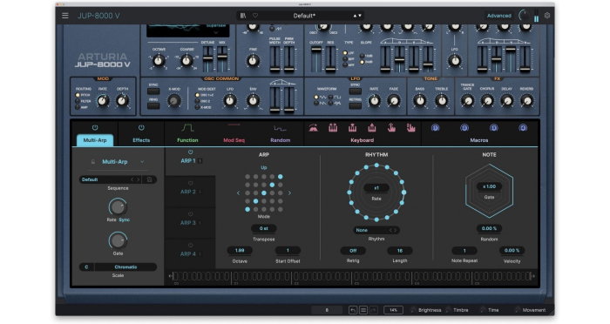Screen dimensions: 610x324
Task: Toggle the OSC COMMON Sync switch
Action: coord(153,91)
